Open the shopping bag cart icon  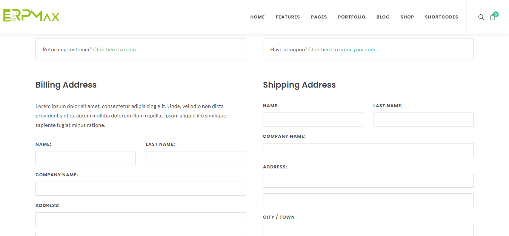(492, 17)
